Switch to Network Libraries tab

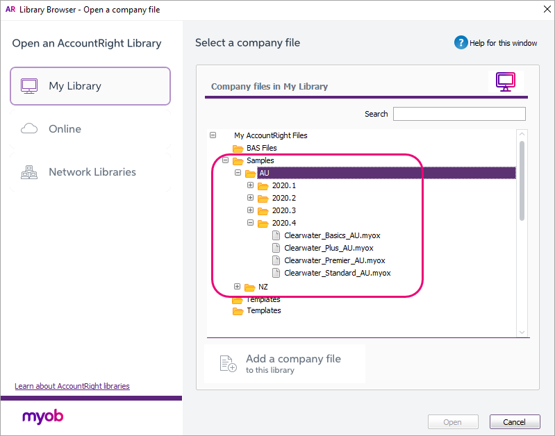point(91,172)
